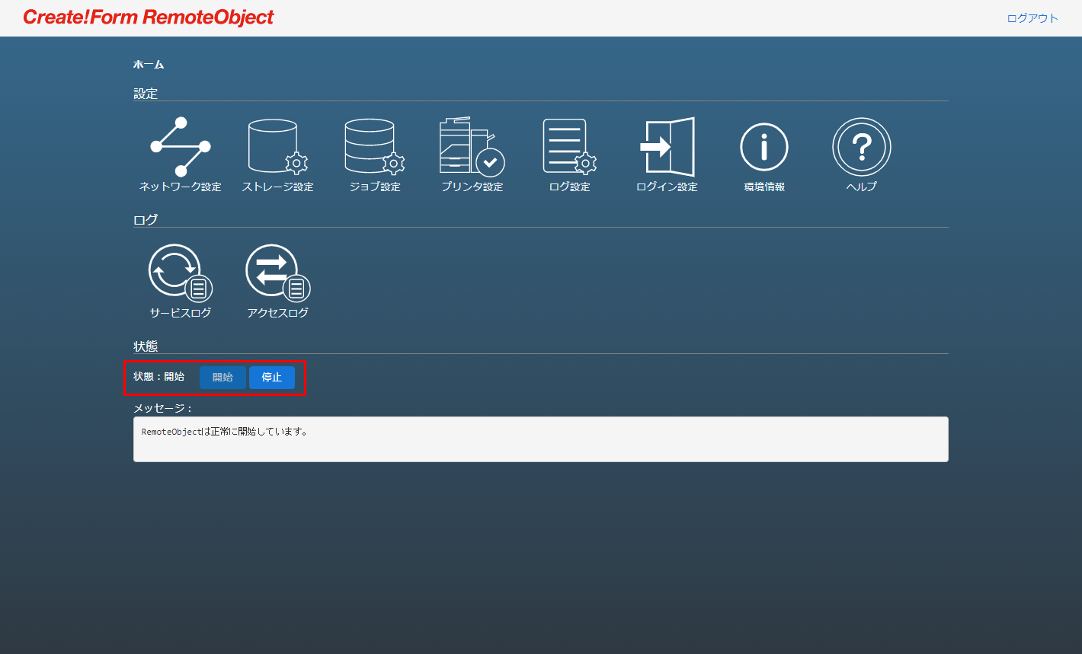Click the メッセージ message box
Screen dimensions: 1082x654
click(x=541, y=439)
